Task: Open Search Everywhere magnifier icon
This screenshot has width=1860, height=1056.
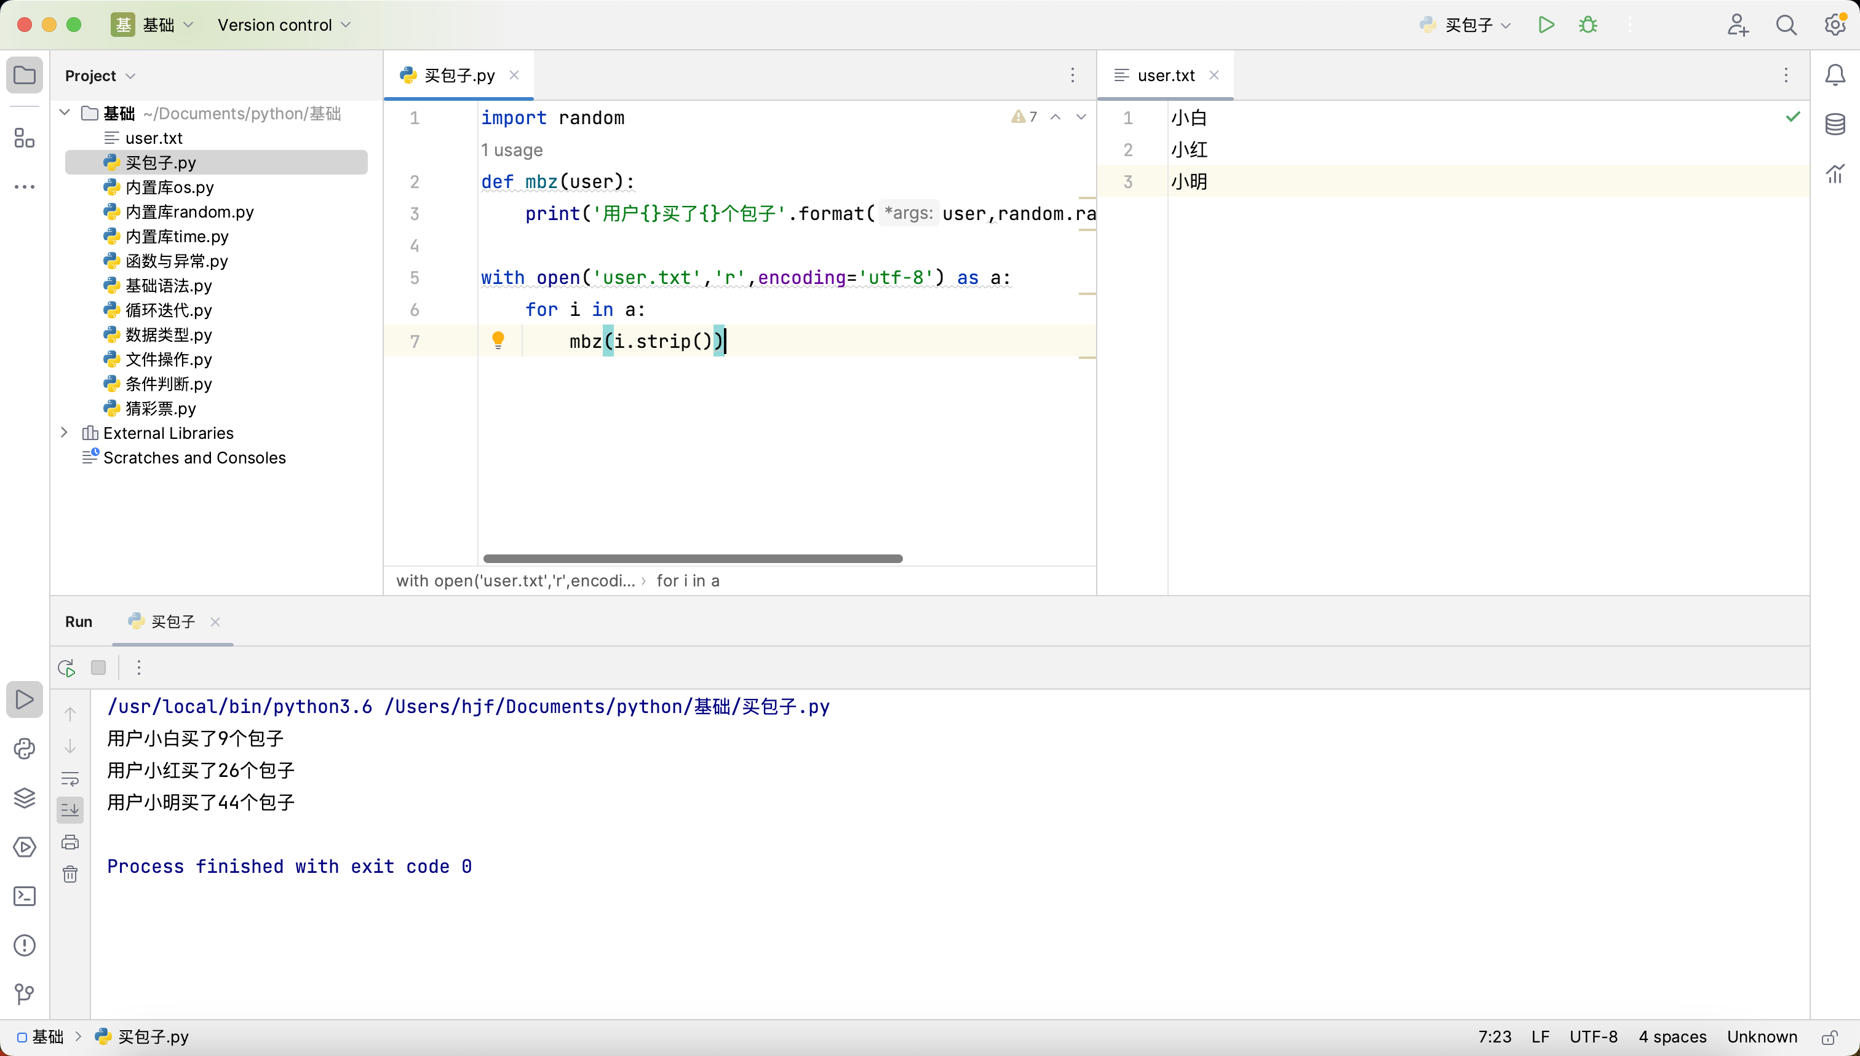Action: (1786, 25)
